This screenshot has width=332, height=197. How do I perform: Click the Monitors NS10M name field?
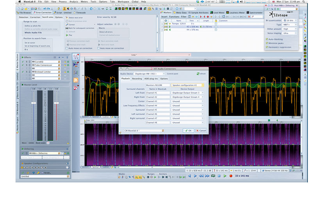[158, 85]
